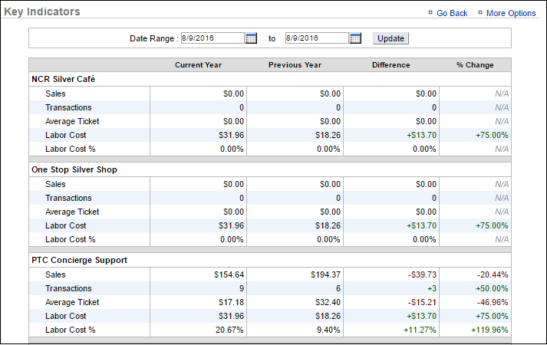The width and height of the screenshot is (547, 345).
Task: Click Labor Cost label under PTC Concierge Support
Action: point(65,316)
